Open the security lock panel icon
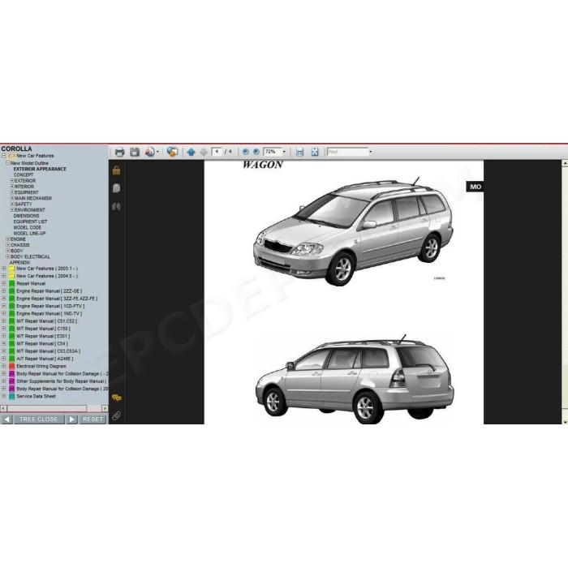The height and width of the screenshot is (568, 568). coord(116,170)
